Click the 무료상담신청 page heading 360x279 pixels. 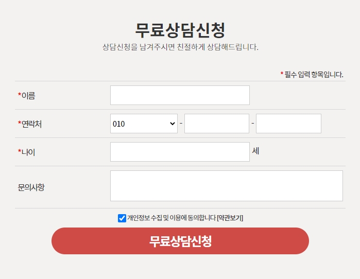coord(180,30)
